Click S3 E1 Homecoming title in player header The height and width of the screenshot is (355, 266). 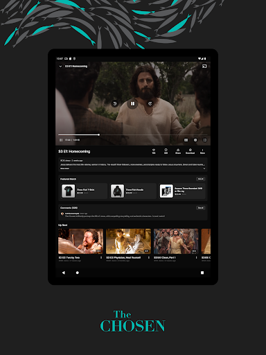(x=76, y=67)
